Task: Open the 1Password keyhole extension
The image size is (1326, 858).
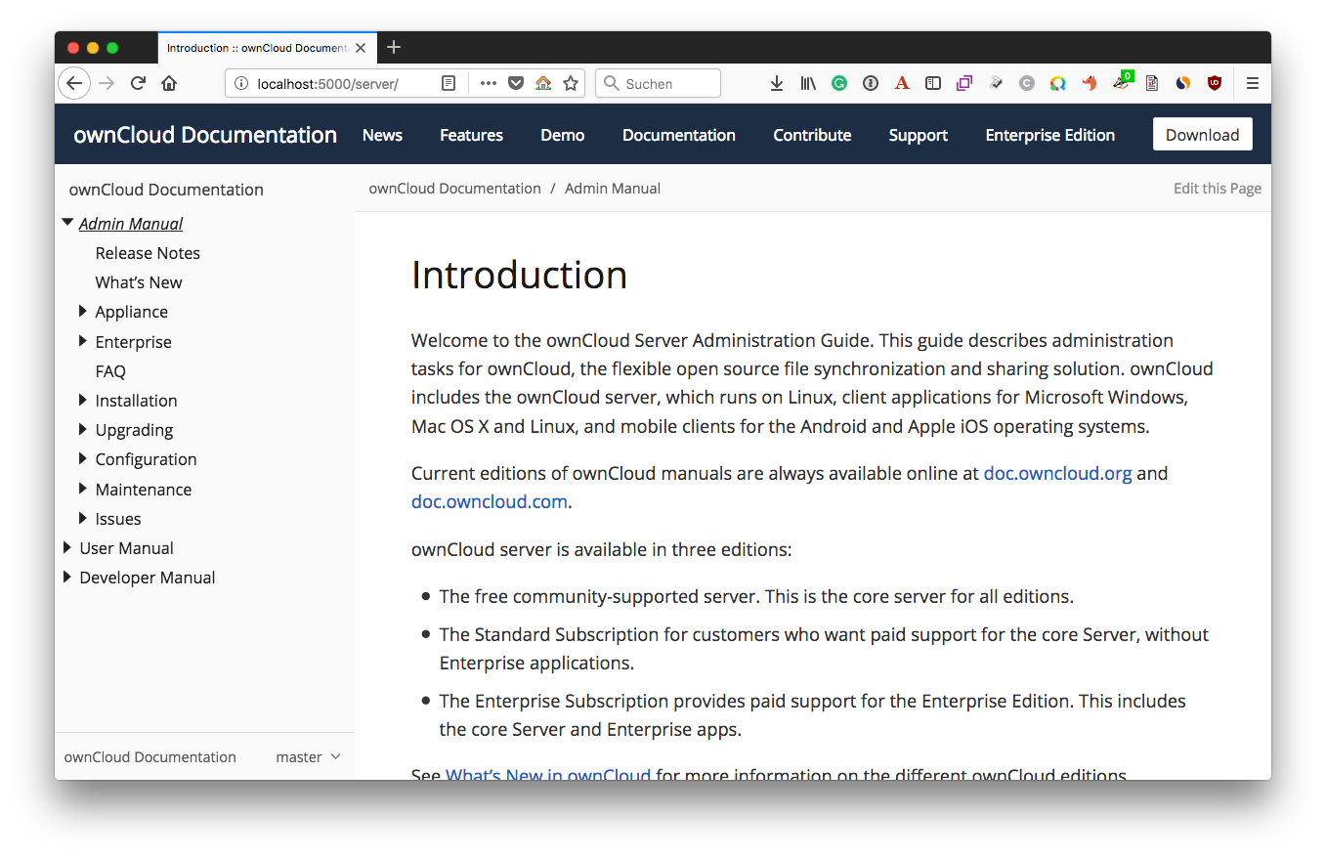Action: click(x=871, y=84)
